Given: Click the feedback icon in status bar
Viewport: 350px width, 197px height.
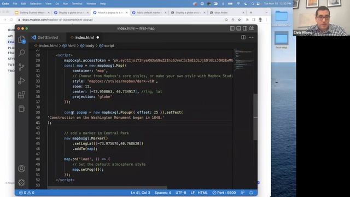Looking at the screenshot, I should 243,193.
